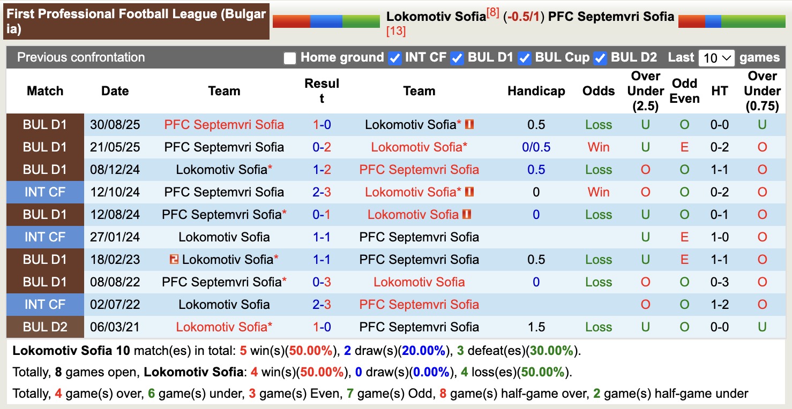
Task: Enable the Home ground checkbox
Action: 290,58
